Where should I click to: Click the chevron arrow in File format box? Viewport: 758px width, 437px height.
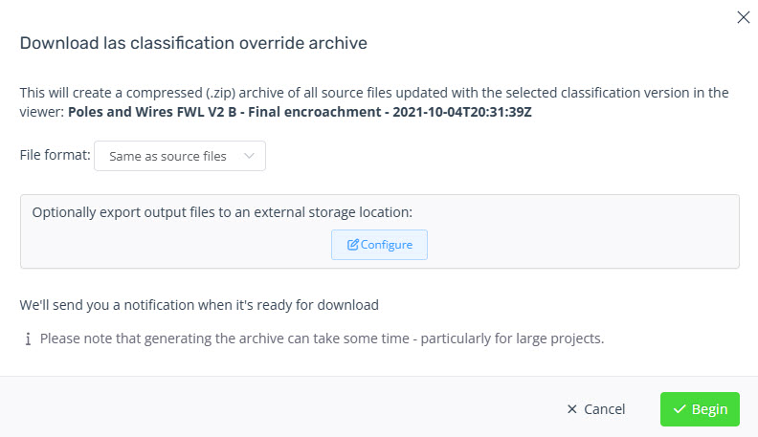(x=249, y=156)
